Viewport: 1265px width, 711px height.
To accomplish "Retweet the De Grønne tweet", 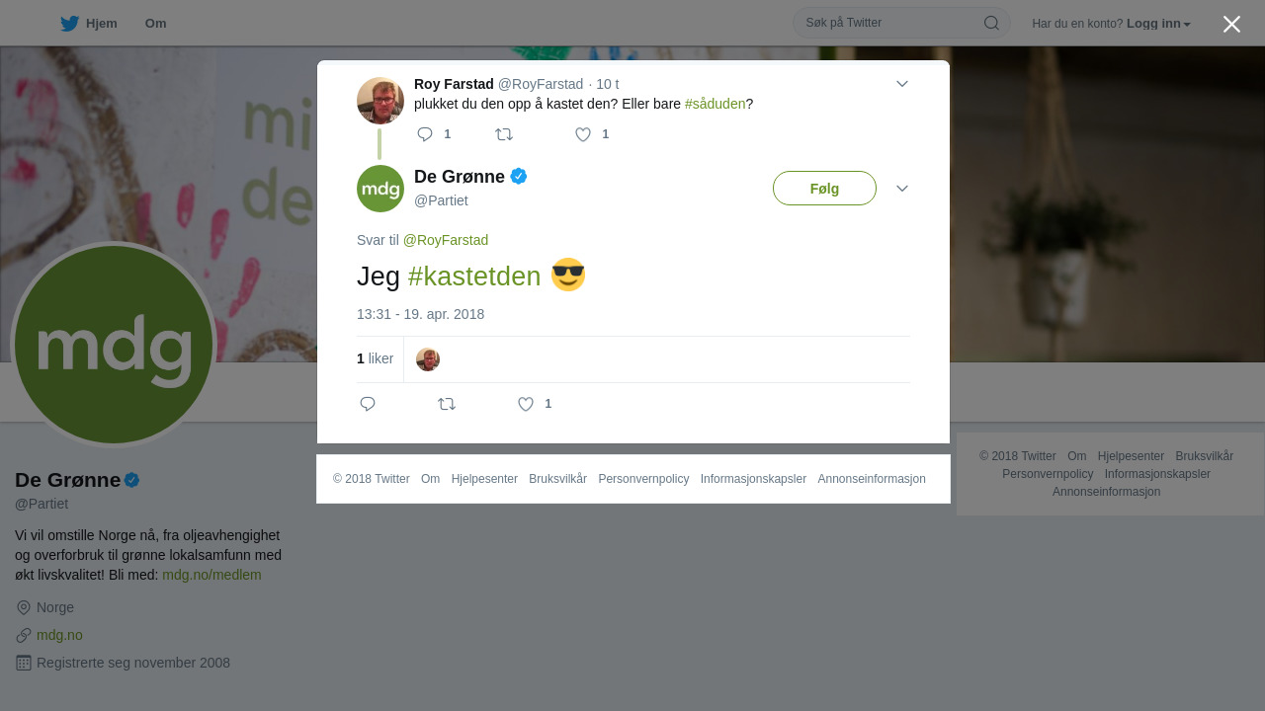I will click(x=447, y=404).
